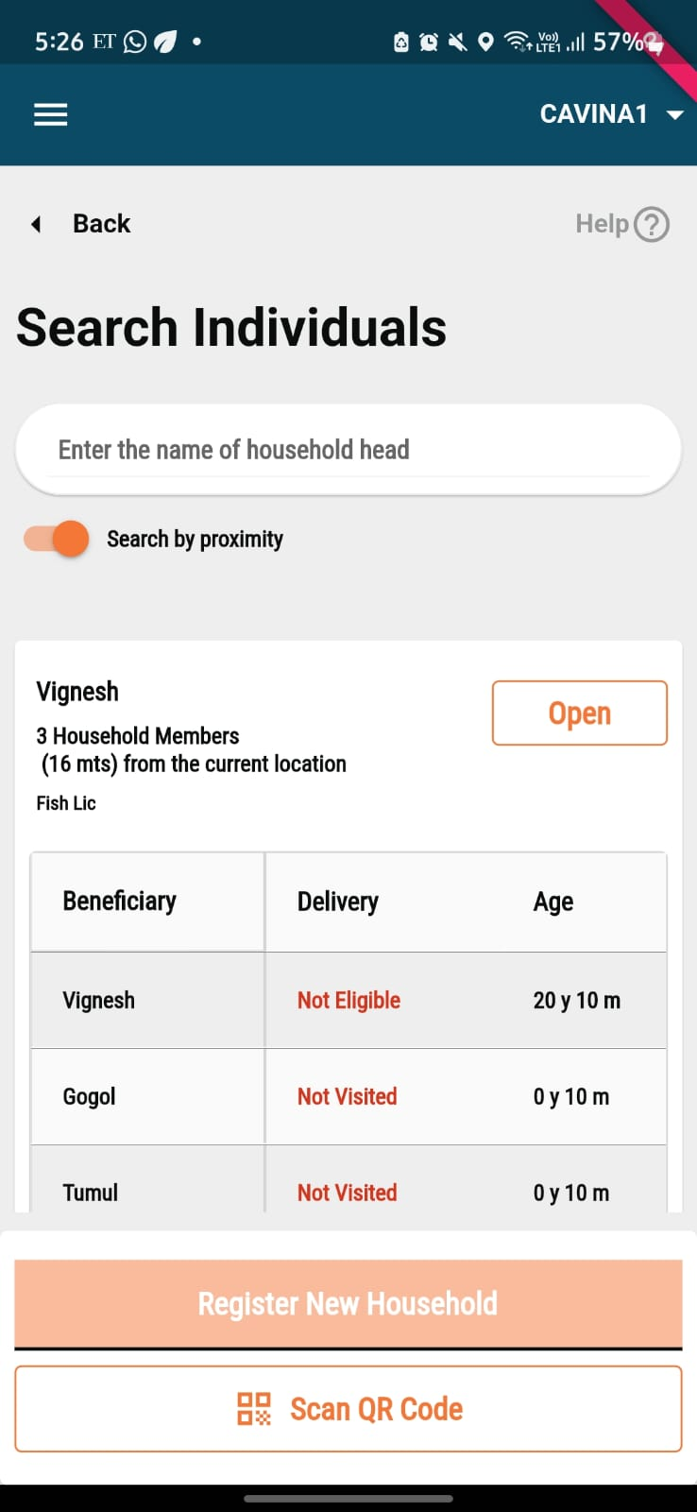The height and width of the screenshot is (1512, 697).
Task: Tap the muted sound status icon
Action: tap(457, 42)
